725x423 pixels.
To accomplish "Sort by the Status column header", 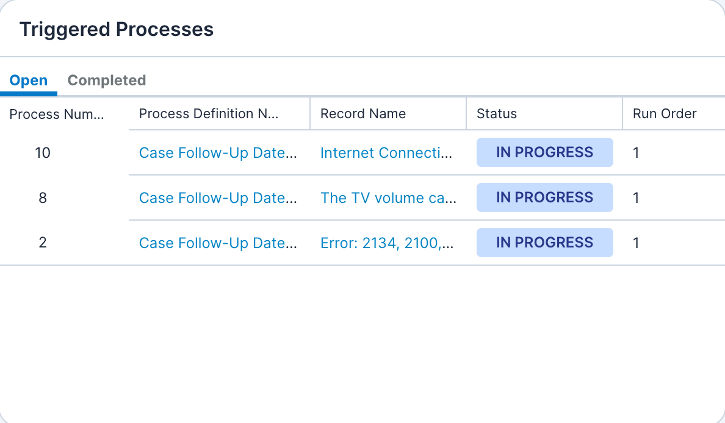I will [x=497, y=114].
